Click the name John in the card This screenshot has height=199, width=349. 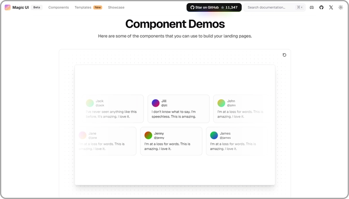231,101
